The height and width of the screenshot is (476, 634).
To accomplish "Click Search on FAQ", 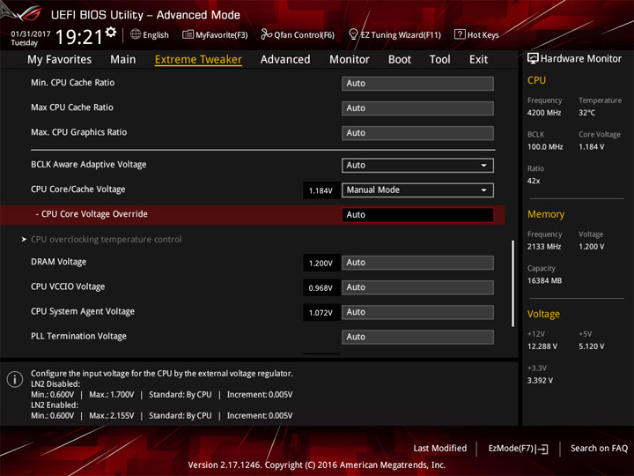I will click(x=599, y=448).
